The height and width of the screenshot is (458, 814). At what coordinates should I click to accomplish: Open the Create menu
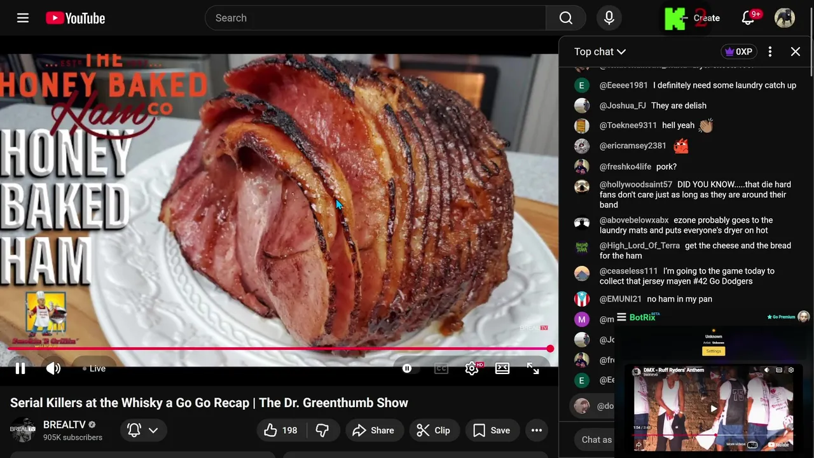[706, 18]
